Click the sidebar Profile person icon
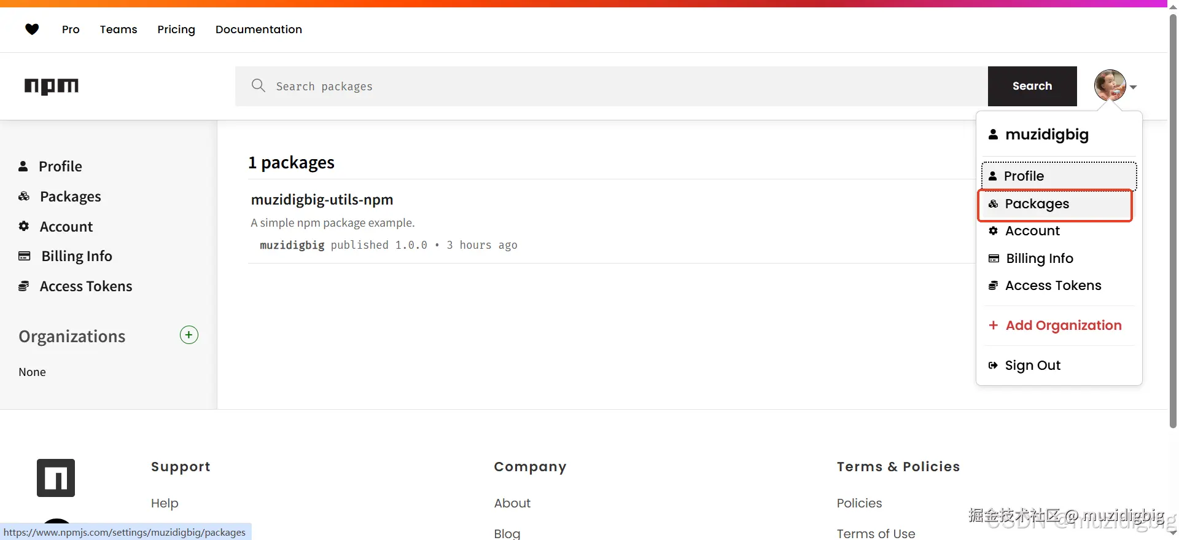Image resolution: width=1179 pixels, height=540 pixels. [x=23, y=166]
